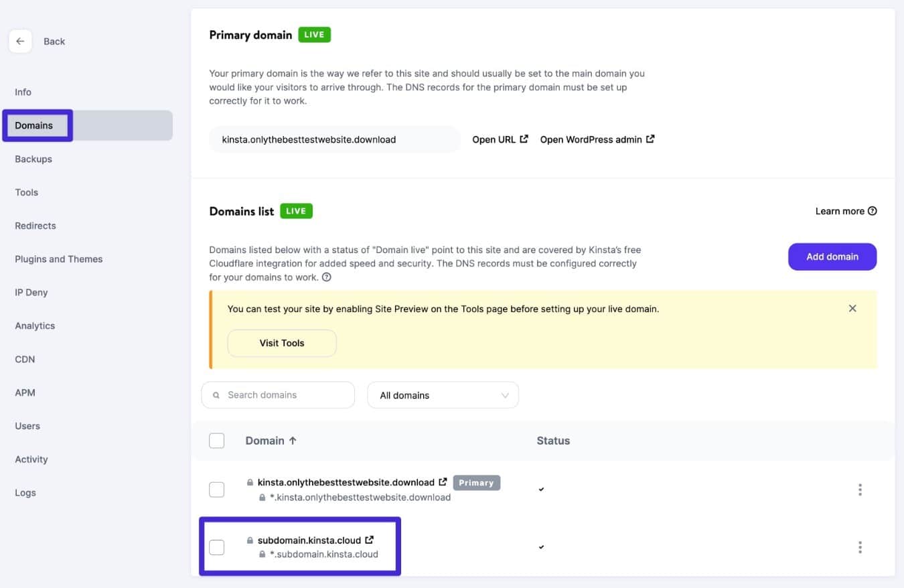Click the Visit Tools button

point(281,343)
